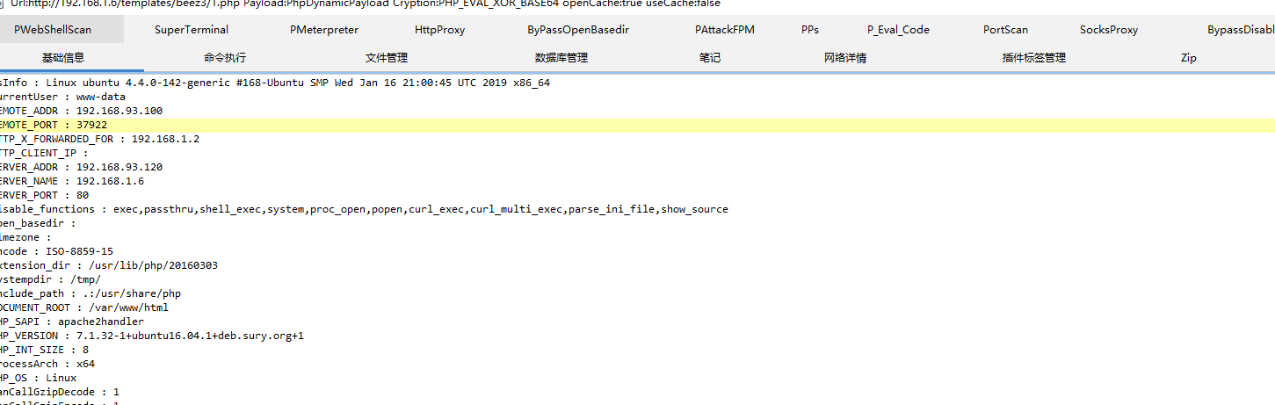Switch to the Zip tab
The width and height of the screenshot is (1275, 405).
click(1188, 58)
